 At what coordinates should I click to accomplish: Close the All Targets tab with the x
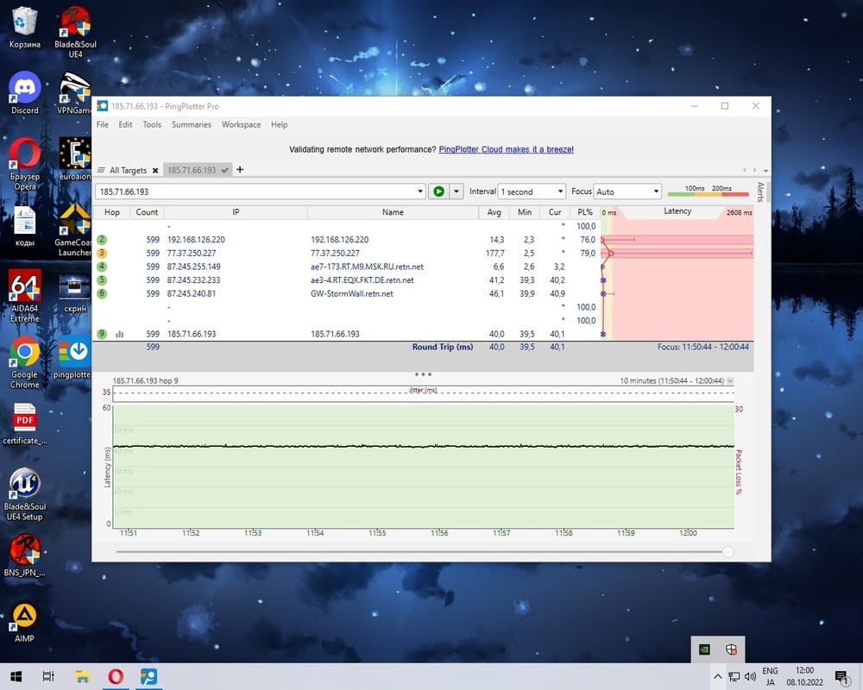click(x=155, y=171)
